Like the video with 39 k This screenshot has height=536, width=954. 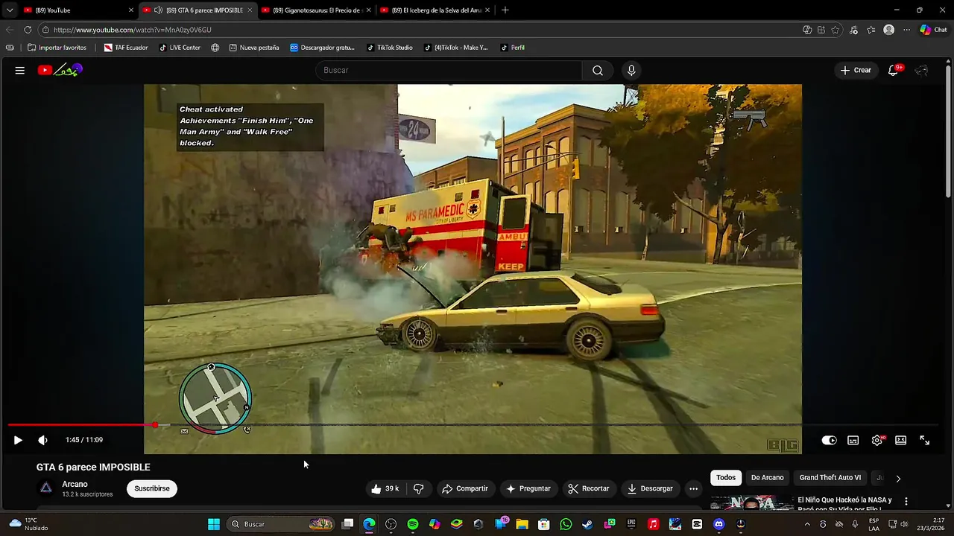pyautogui.click(x=385, y=488)
